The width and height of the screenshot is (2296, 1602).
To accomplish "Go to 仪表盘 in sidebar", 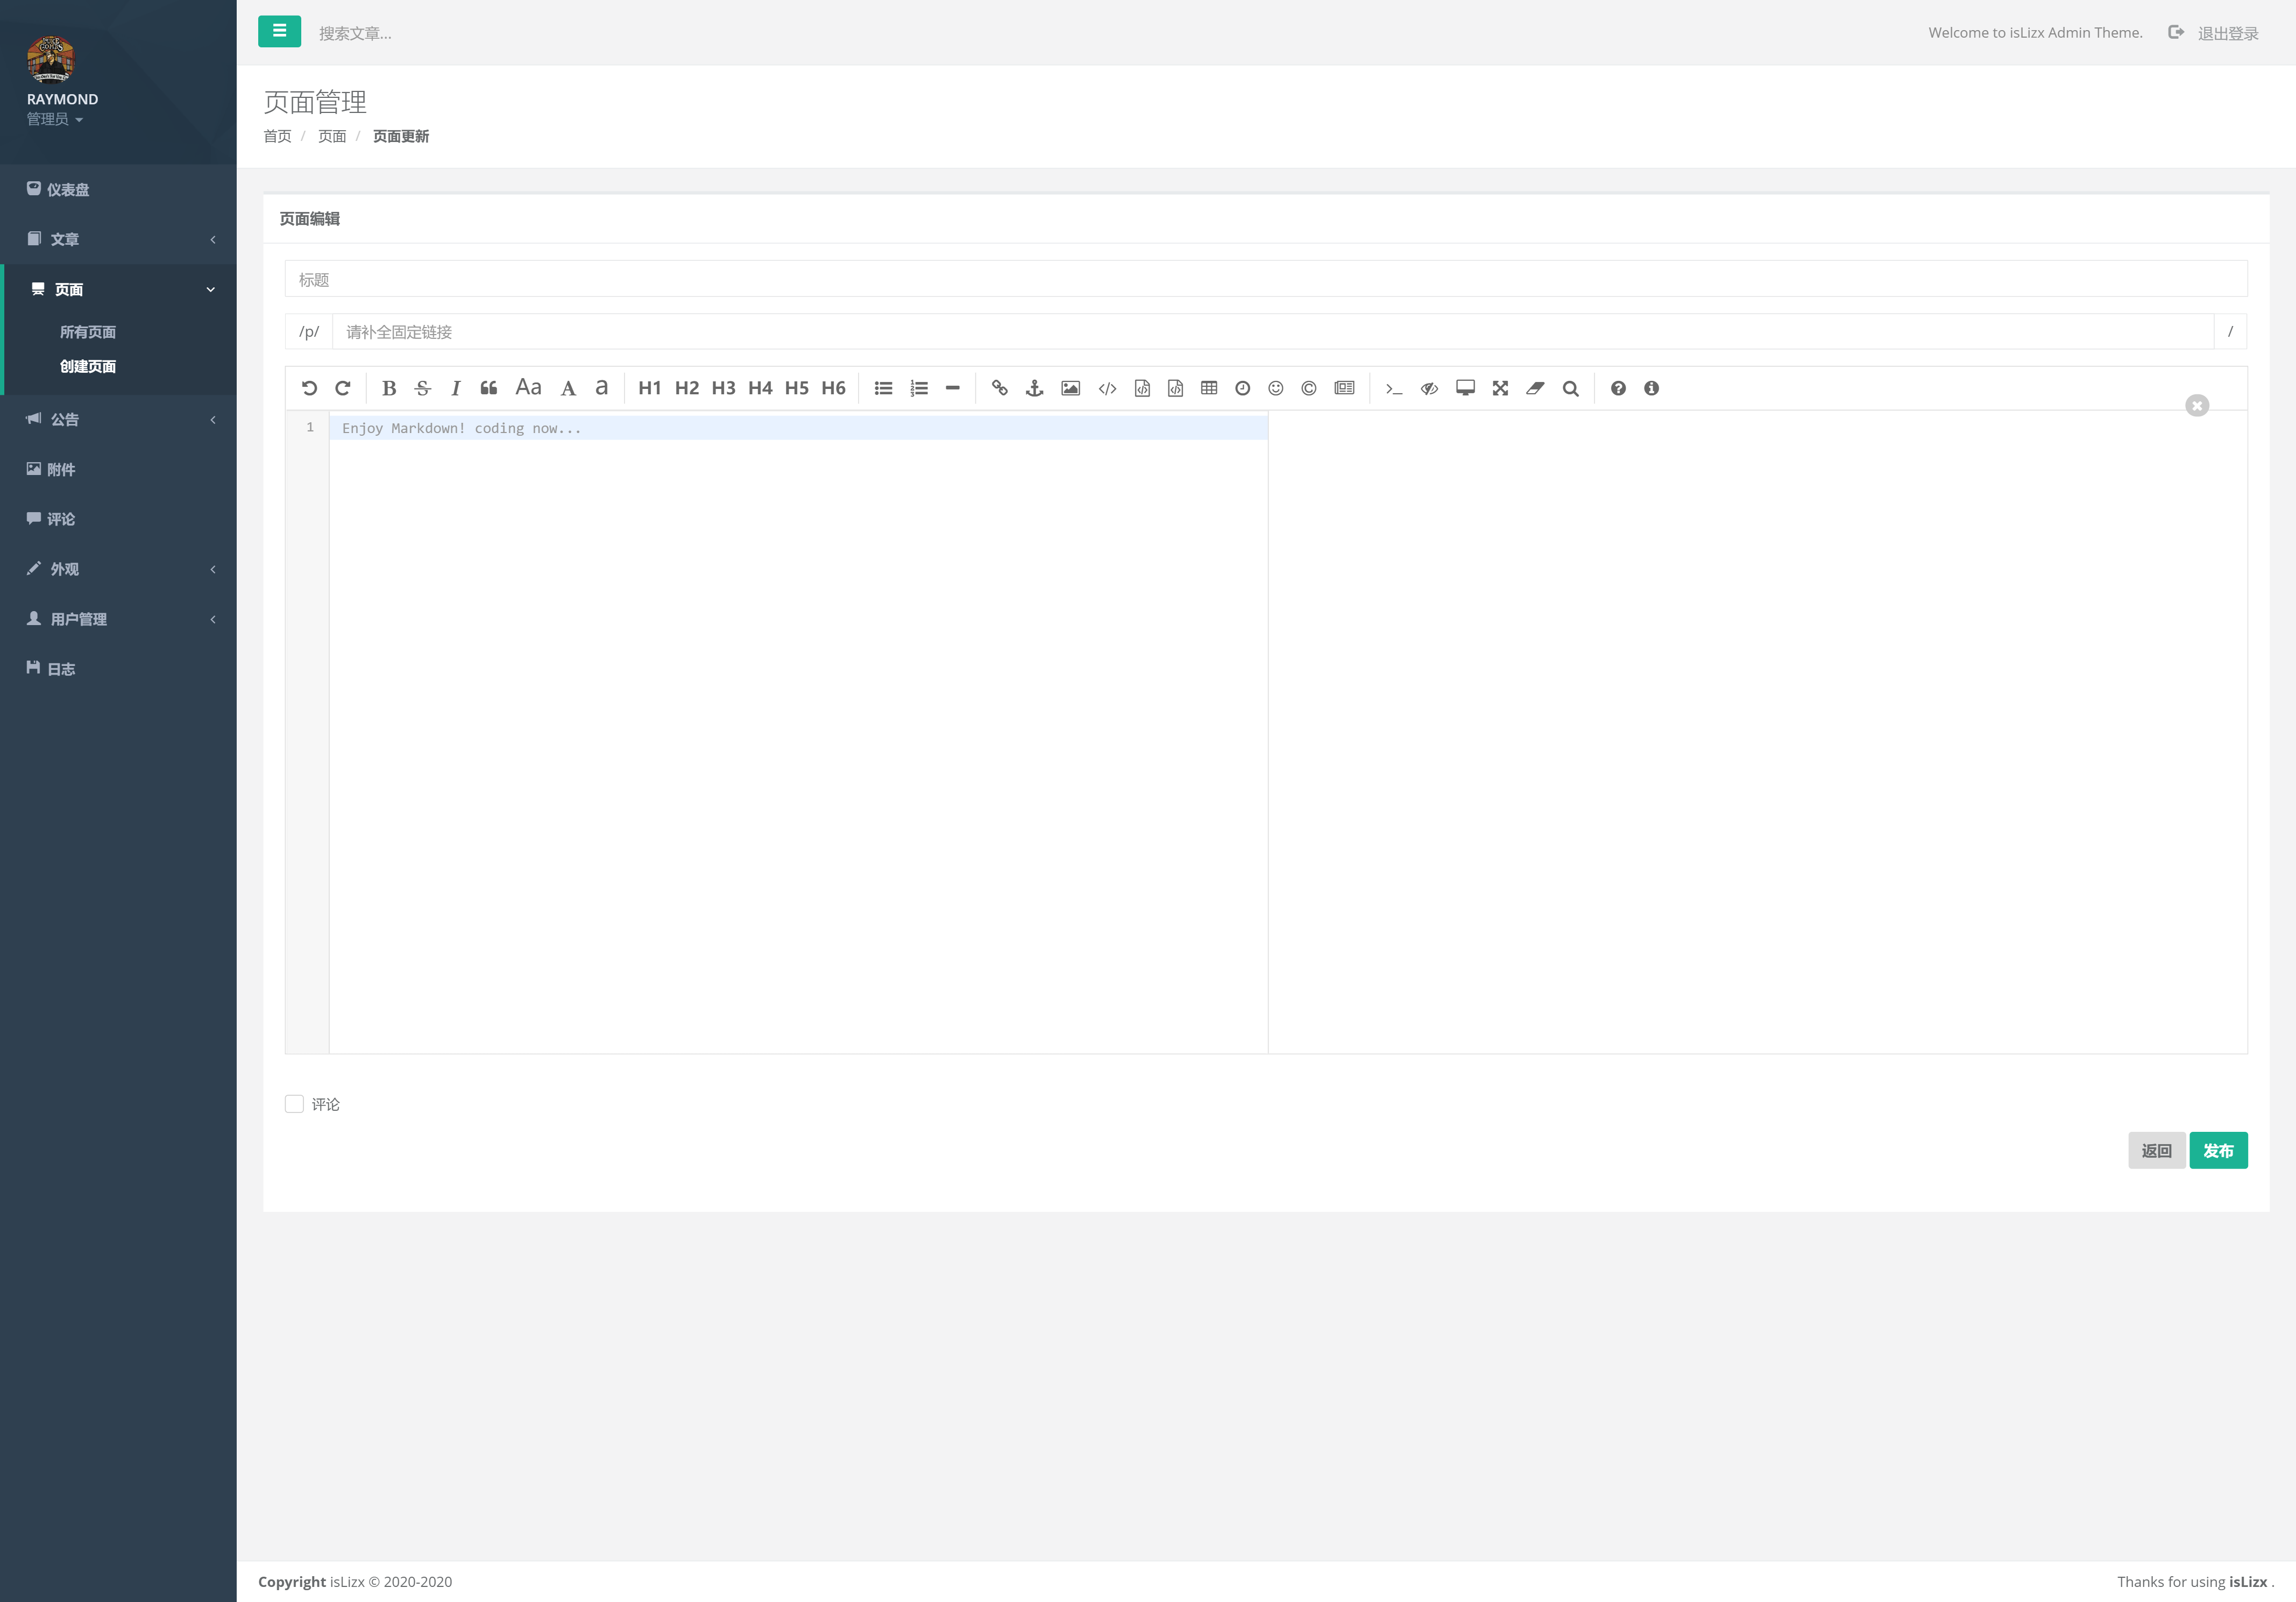I will tap(68, 189).
